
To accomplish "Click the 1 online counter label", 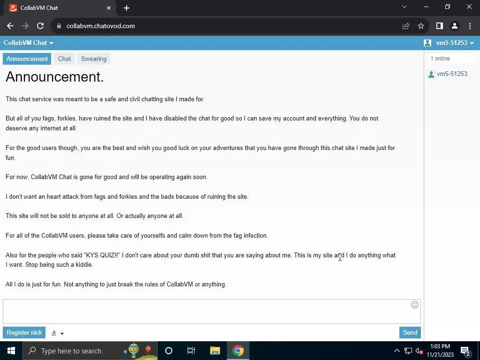I will [x=440, y=59].
